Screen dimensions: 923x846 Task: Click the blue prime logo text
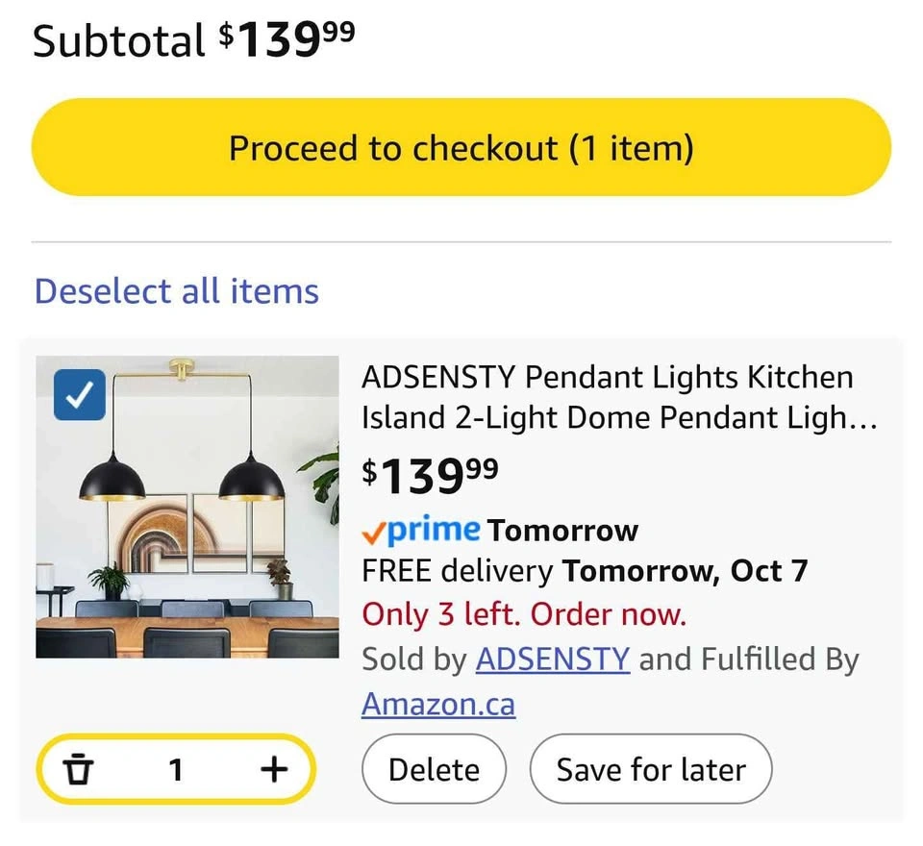pos(434,530)
